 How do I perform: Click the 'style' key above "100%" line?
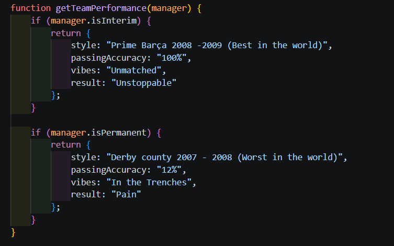point(83,46)
